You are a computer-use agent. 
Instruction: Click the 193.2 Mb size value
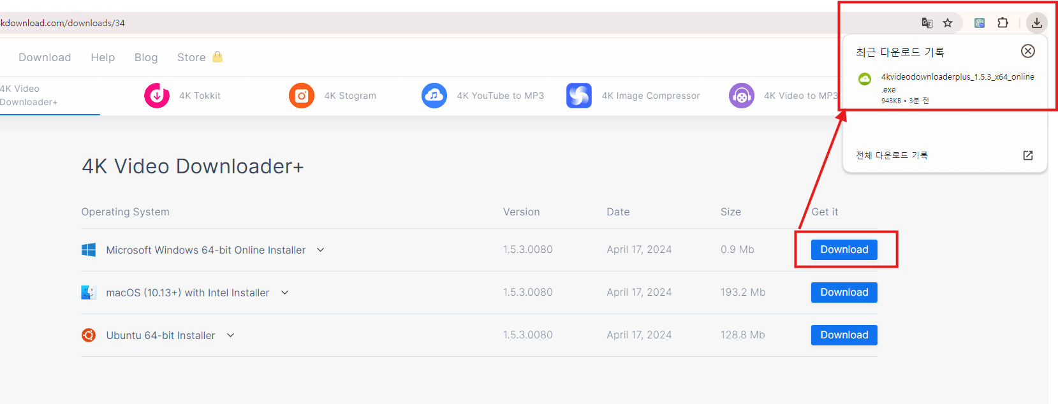pyautogui.click(x=743, y=292)
